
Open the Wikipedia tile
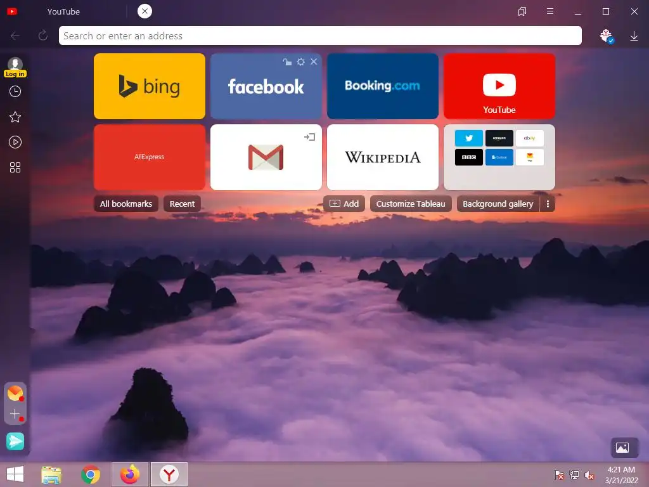(382, 157)
